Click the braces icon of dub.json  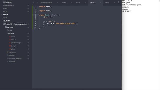click(x=8, y=55)
